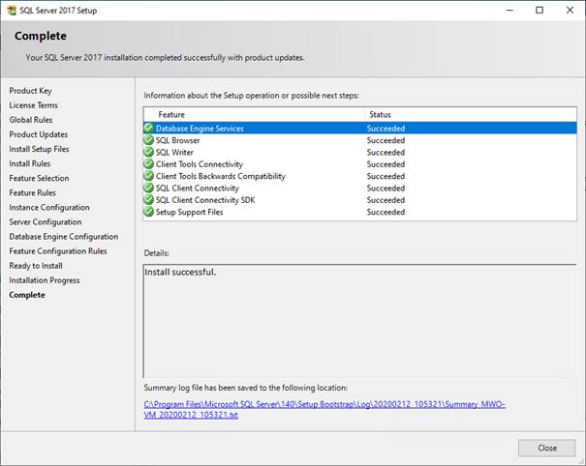Click the window X close button

coord(570,11)
